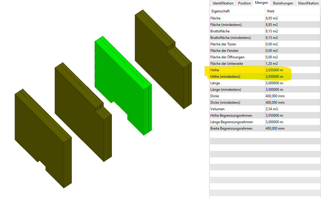Select the highlighted Höhe property label
This screenshot has height=198, width=321.
214,70
